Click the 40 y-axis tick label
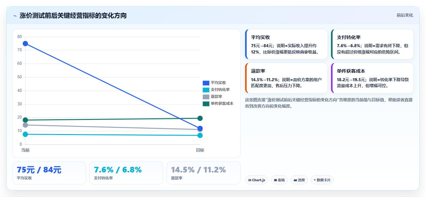This screenshot has height=197, width=426. (20, 91)
